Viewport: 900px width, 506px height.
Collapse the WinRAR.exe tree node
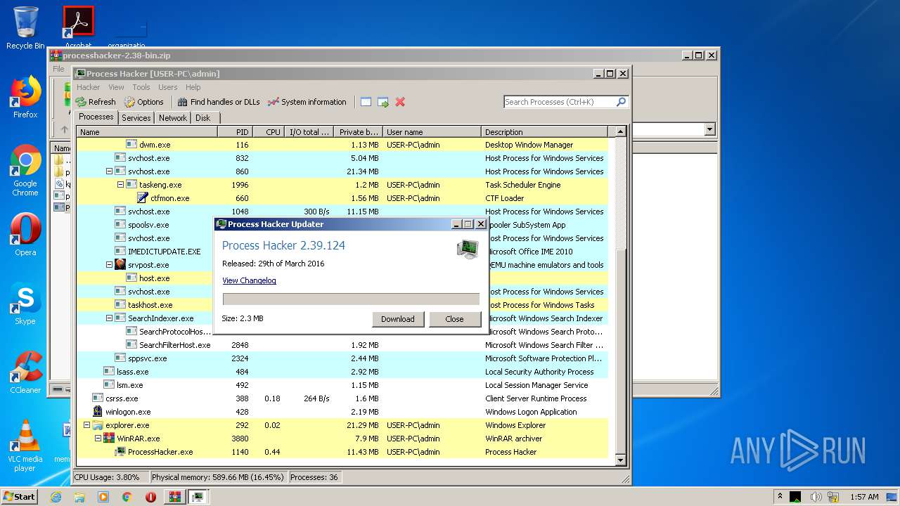click(x=98, y=439)
